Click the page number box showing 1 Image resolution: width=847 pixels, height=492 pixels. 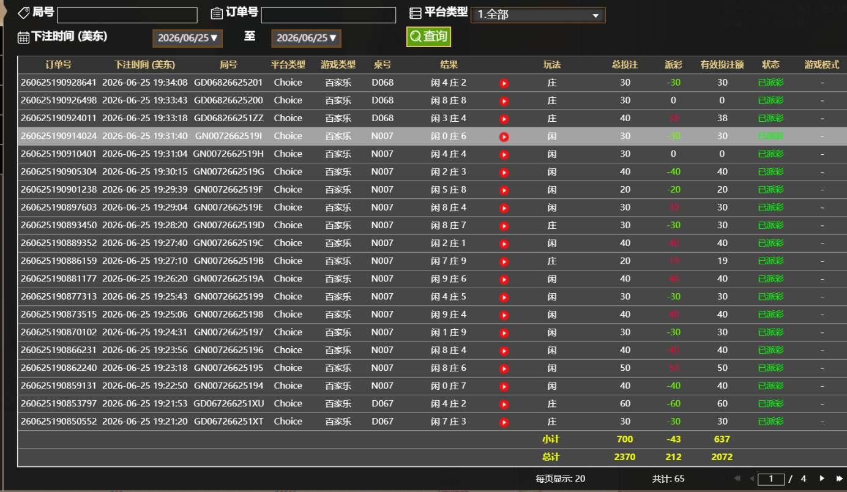(771, 479)
